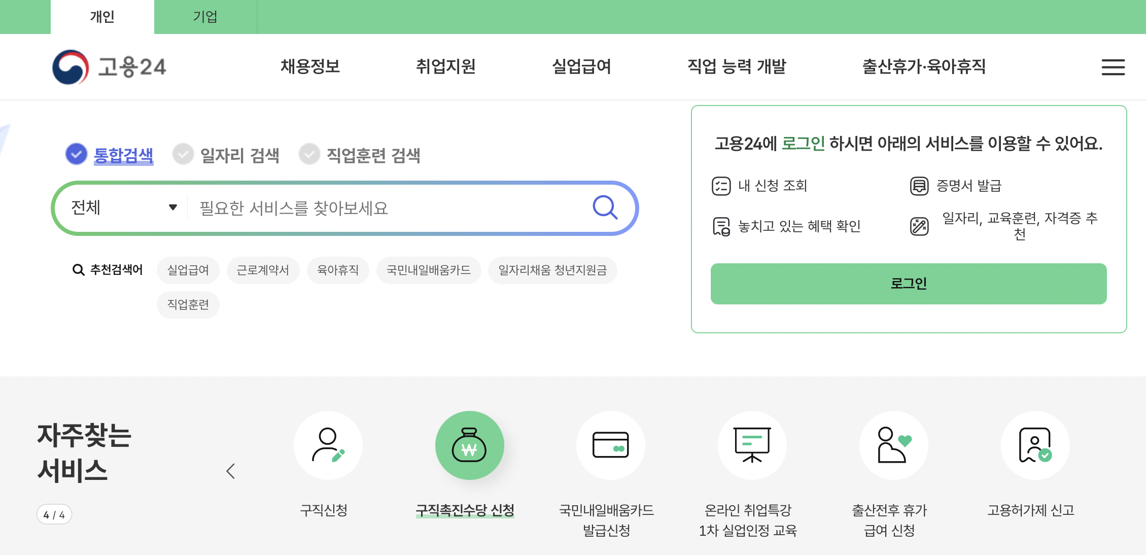Collapse the 자주찾는 서비스 carousel with left chevron
Screen dimensions: 1146x555
click(231, 471)
